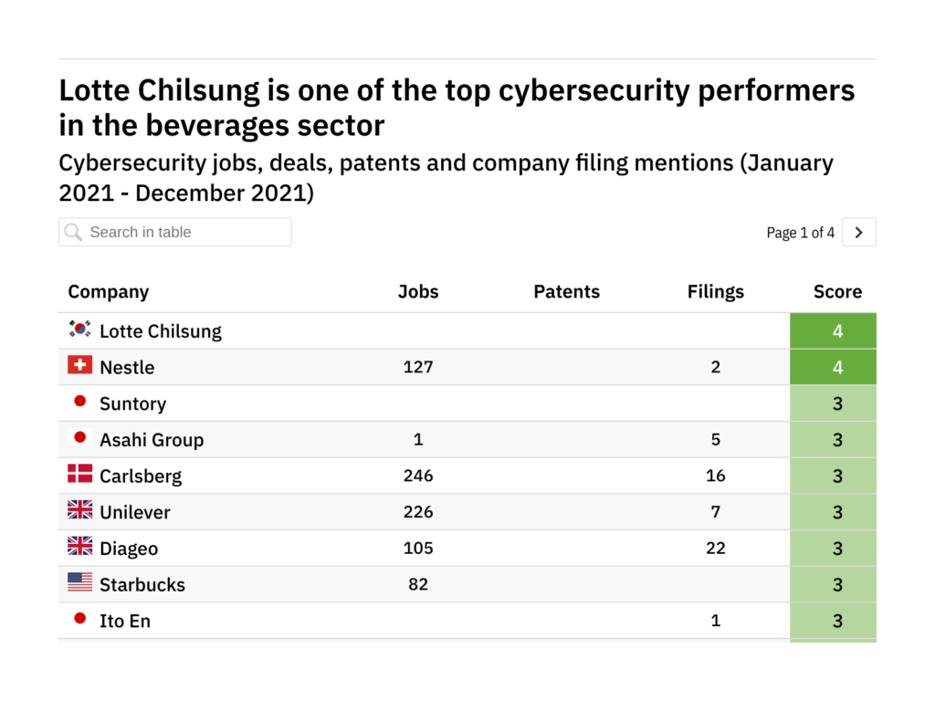This screenshot has width=935, height=701.
Task: Sort by Jobs column header
Action: pos(418,291)
